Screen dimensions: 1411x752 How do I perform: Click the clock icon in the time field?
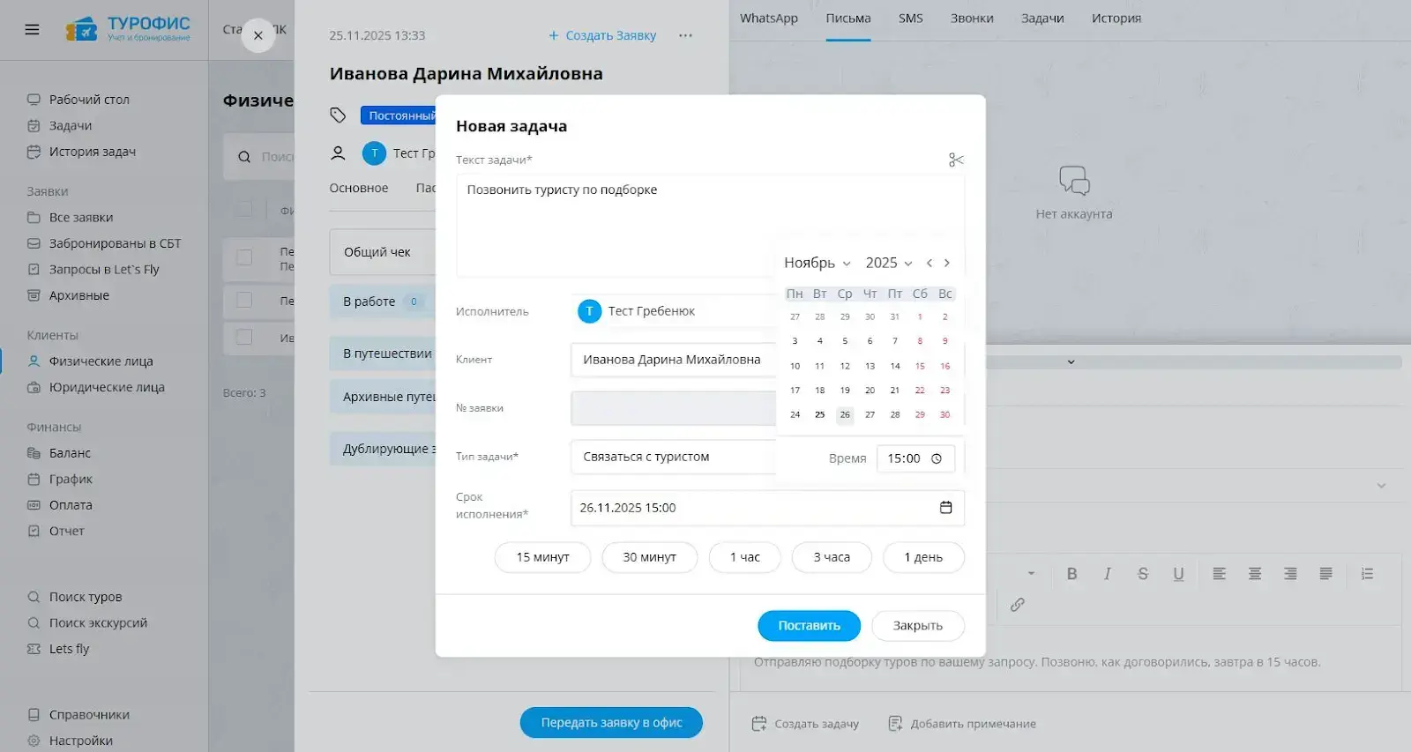[937, 458]
